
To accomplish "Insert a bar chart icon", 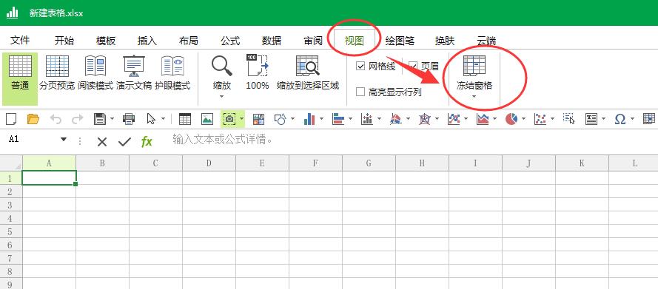I will click(x=338, y=120).
